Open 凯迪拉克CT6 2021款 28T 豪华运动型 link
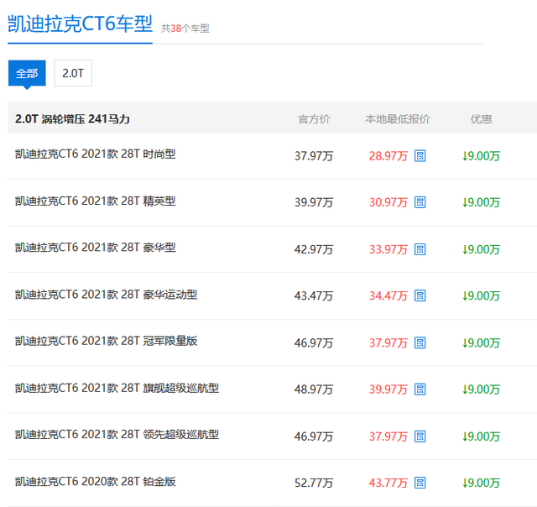Image resolution: width=537 pixels, height=507 pixels. [106, 295]
